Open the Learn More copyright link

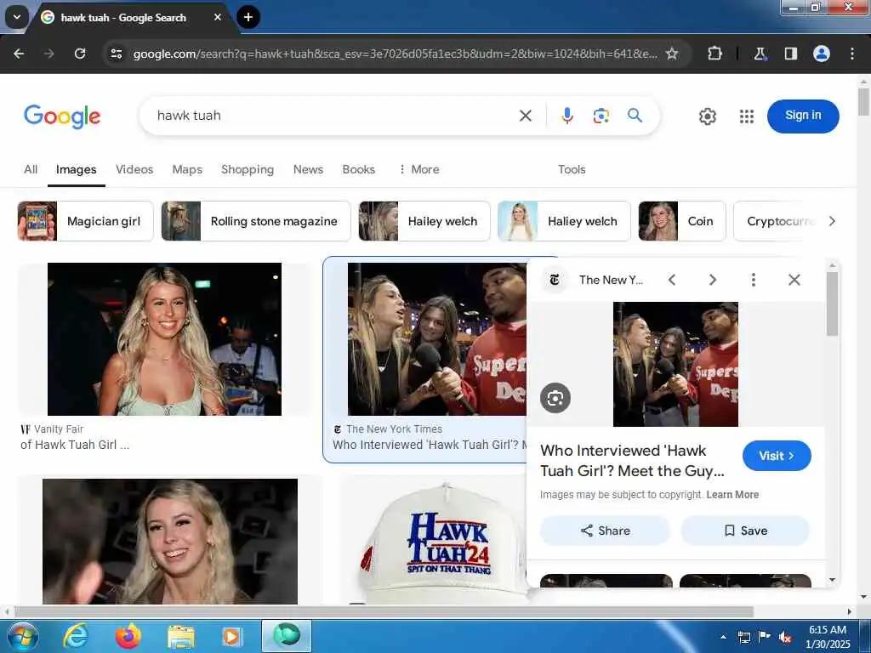tap(732, 495)
